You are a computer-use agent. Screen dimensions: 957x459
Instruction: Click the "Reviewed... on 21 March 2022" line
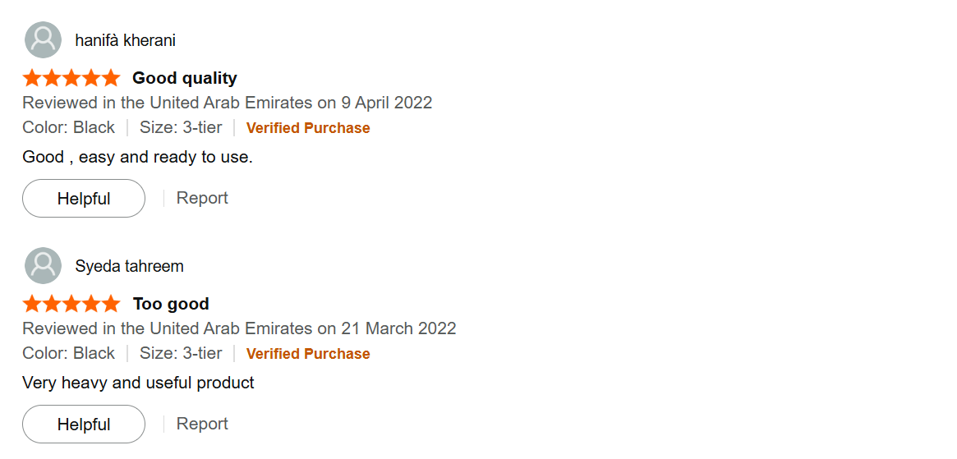click(239, 328)
